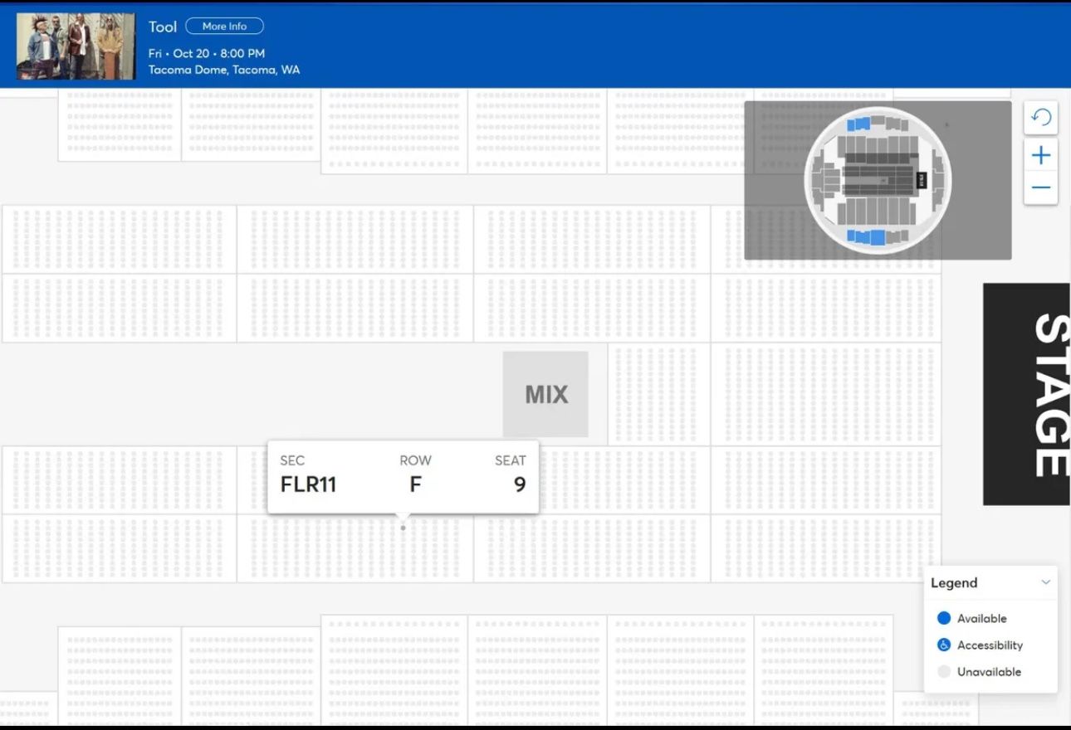Select blue available sections atop the minimap
Screen dimensions: 1071x730
pyautogui.click(x=858, y=124)
